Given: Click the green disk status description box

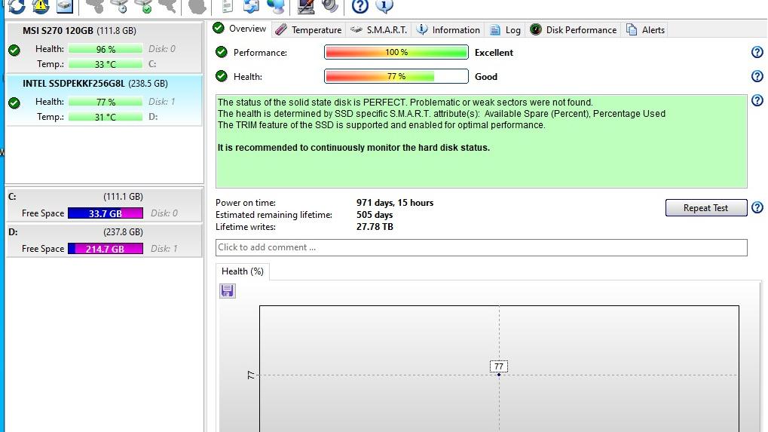Looking at the screenshot, I should [481, 141].
